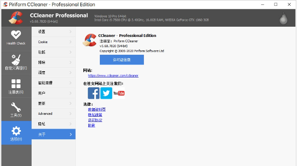Open the 隐私 privacy menu item
This screenshot has width=299, height=166.
[x=53, y=124]
